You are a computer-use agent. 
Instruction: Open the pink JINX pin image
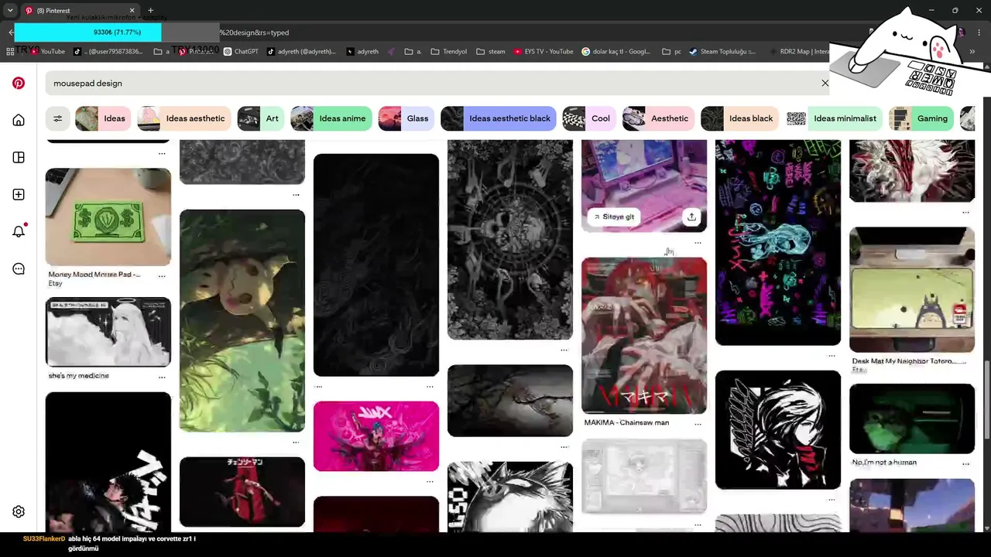click(x=376, y=436)
